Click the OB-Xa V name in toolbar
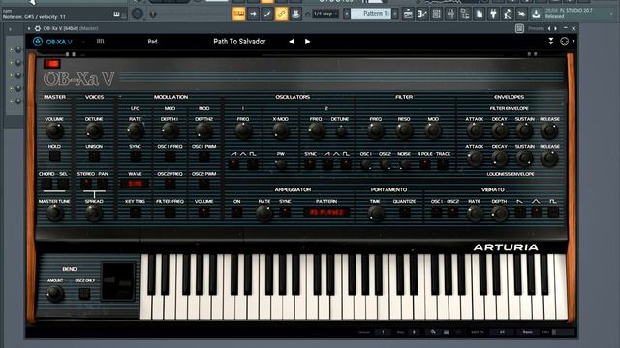This screenshot has height=348, width=620. (59, 42)
